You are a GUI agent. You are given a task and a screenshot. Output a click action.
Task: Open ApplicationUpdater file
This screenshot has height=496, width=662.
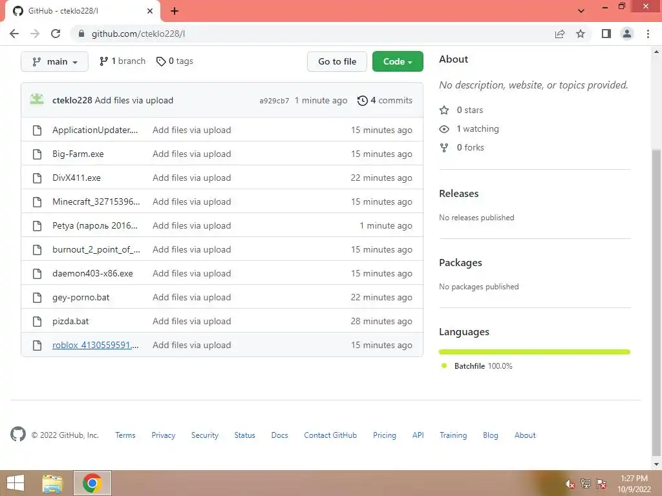coord(95,130)
